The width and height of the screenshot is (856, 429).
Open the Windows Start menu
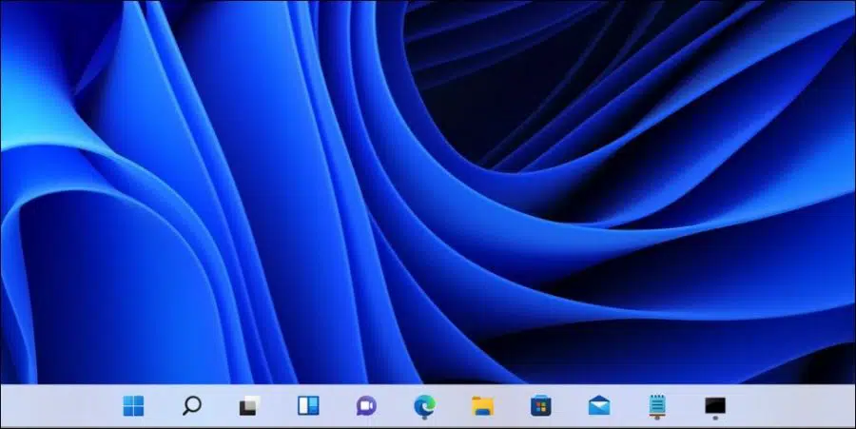tap(133, 405)
